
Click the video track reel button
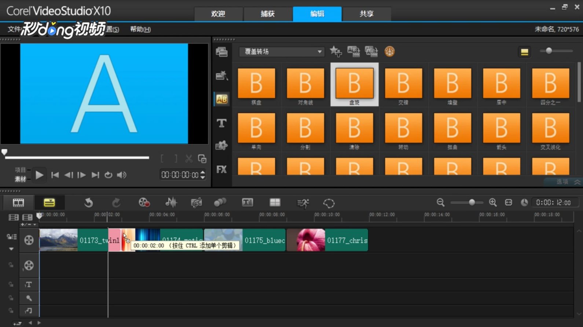coord(29,240)
